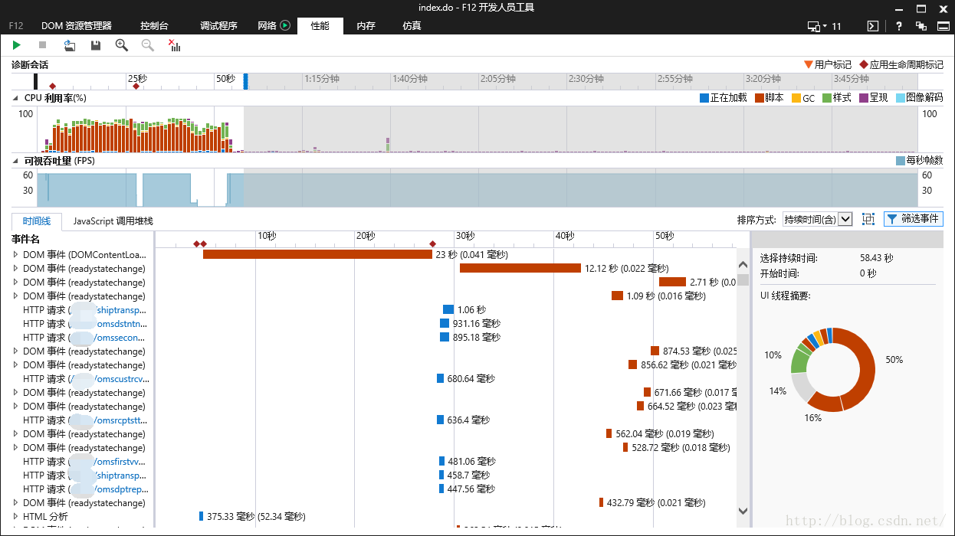
Task: Click the 图像解码 legend swatch
Action: click(x=901, y=98)
